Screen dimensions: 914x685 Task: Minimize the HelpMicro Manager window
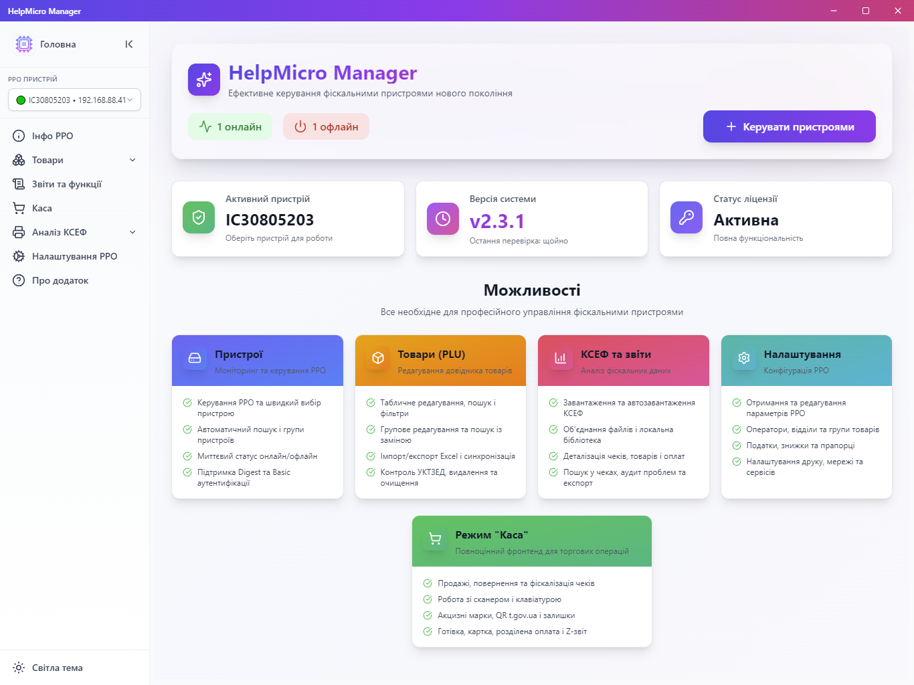click(x=834, y=11)
